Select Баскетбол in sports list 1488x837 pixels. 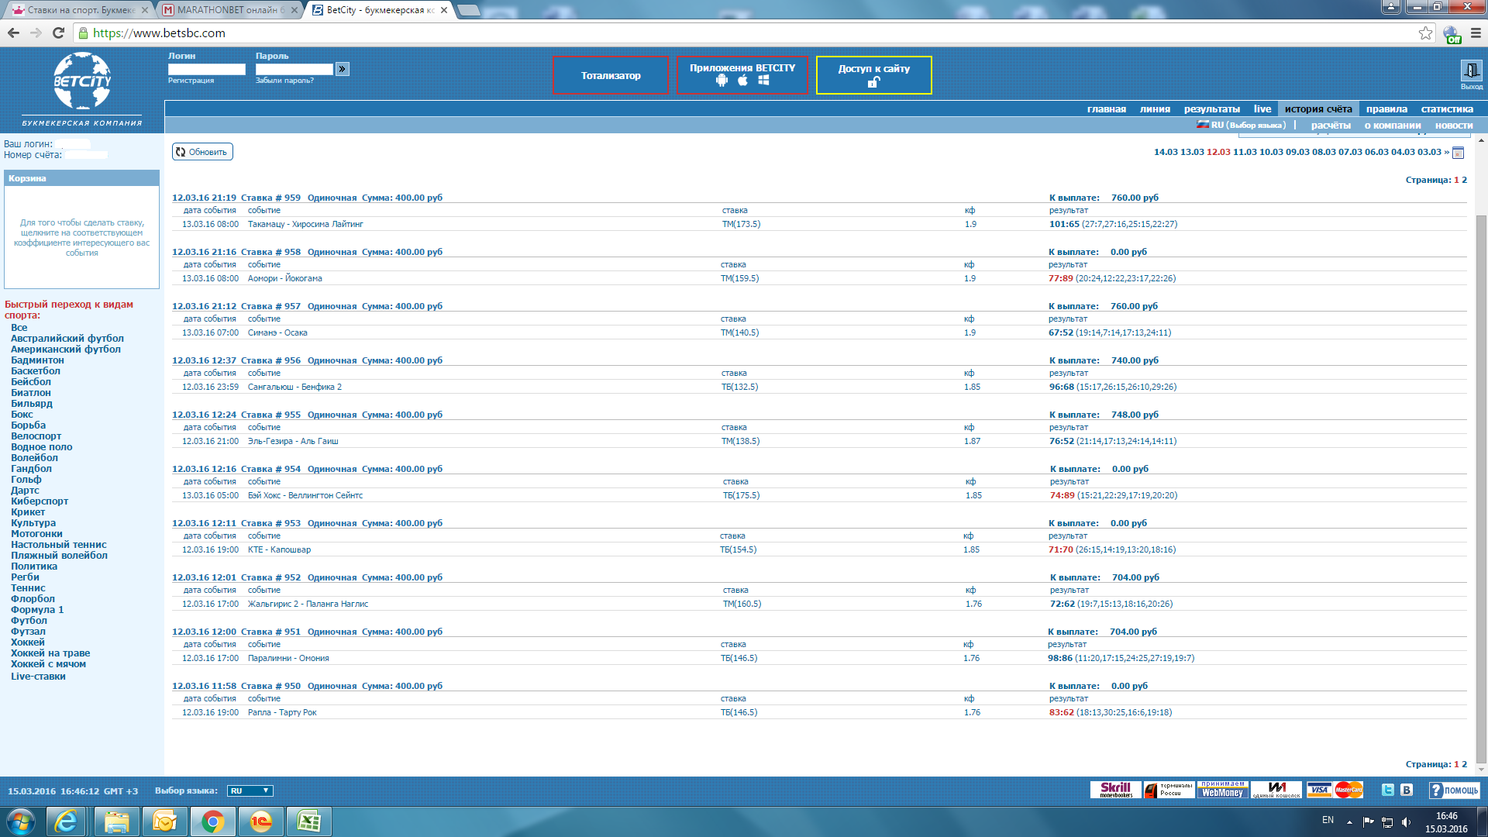(36, 370)
